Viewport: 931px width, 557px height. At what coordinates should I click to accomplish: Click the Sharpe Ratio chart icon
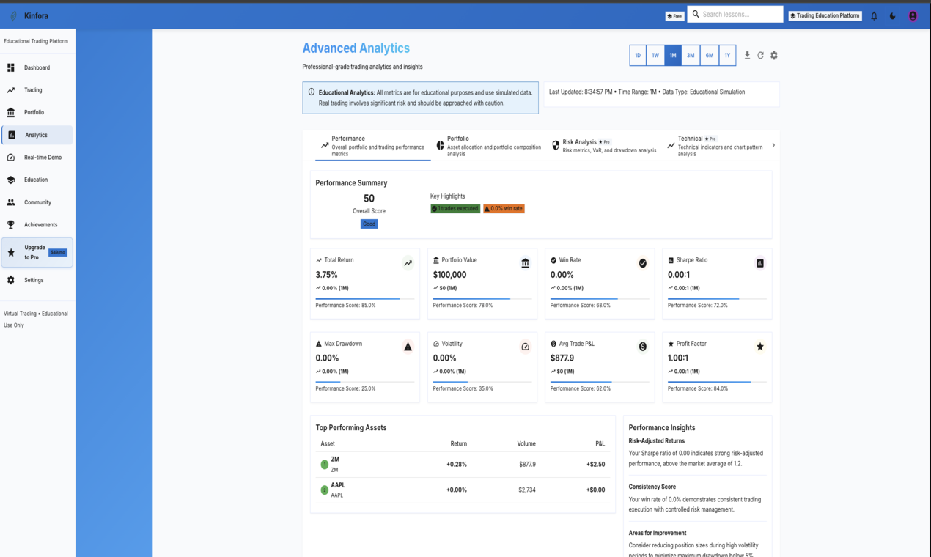pos(760,263)
